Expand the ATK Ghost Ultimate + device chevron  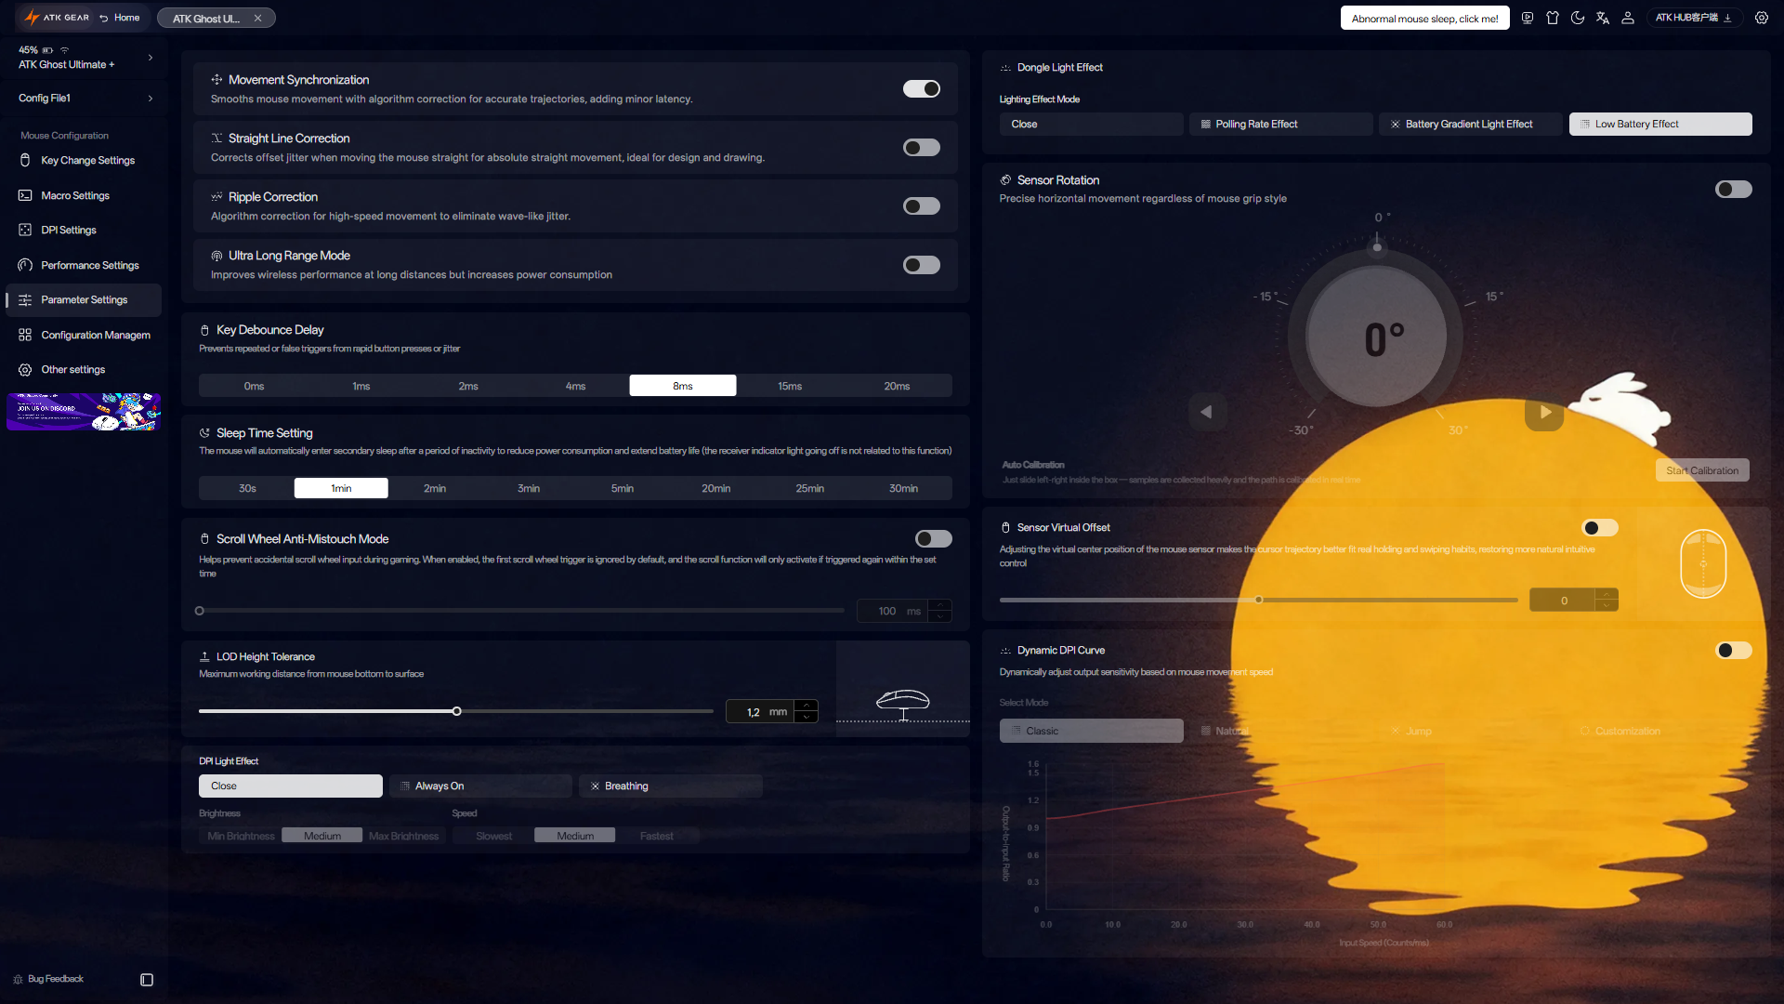[151, 58]
